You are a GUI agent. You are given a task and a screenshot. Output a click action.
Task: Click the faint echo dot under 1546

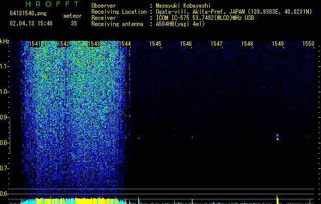pos(192,137)
